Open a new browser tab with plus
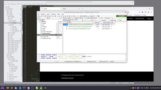The height and width of the screenshot is (90, 161). pyautogui.click(x=83, y=9)
